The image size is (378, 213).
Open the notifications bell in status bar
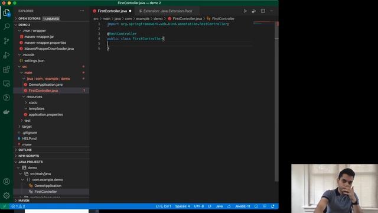coord(273,206)
